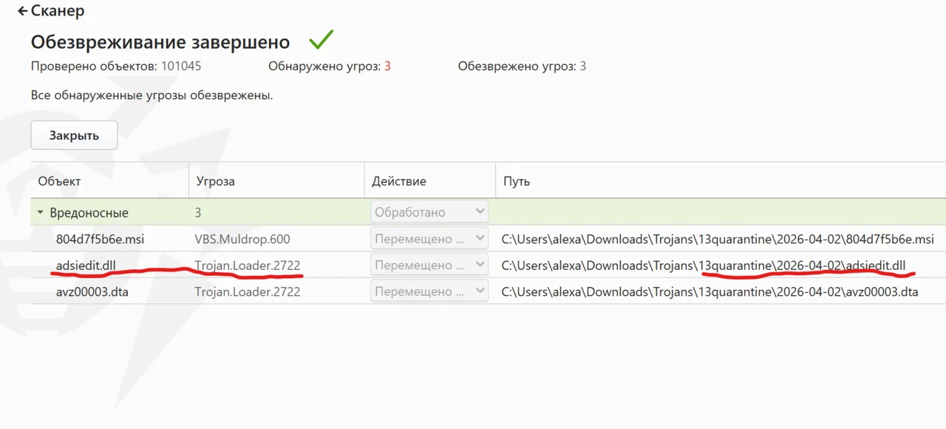Click the file path of 804d7f5b6e.msi
The height and width of the screenshot is (429, 946).
click(717, 239)
